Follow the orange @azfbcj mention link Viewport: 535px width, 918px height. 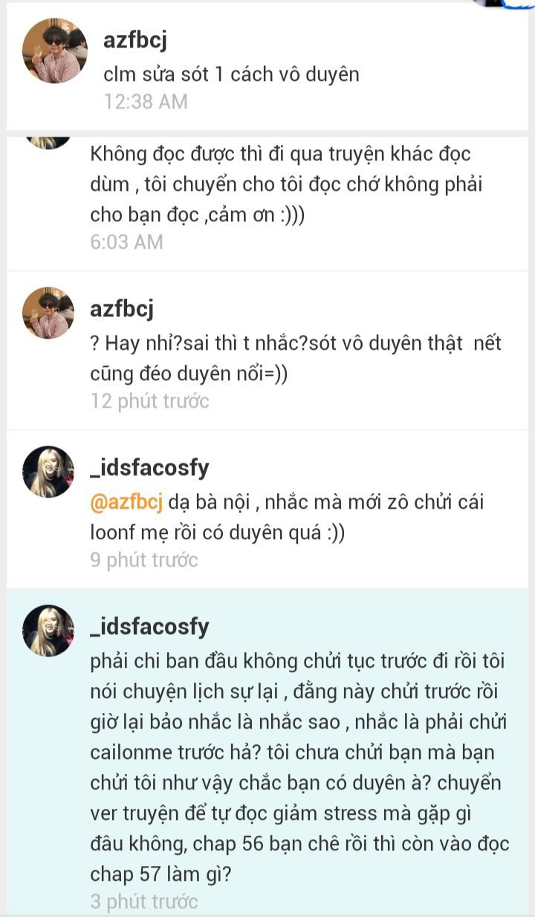coord(126,502)
